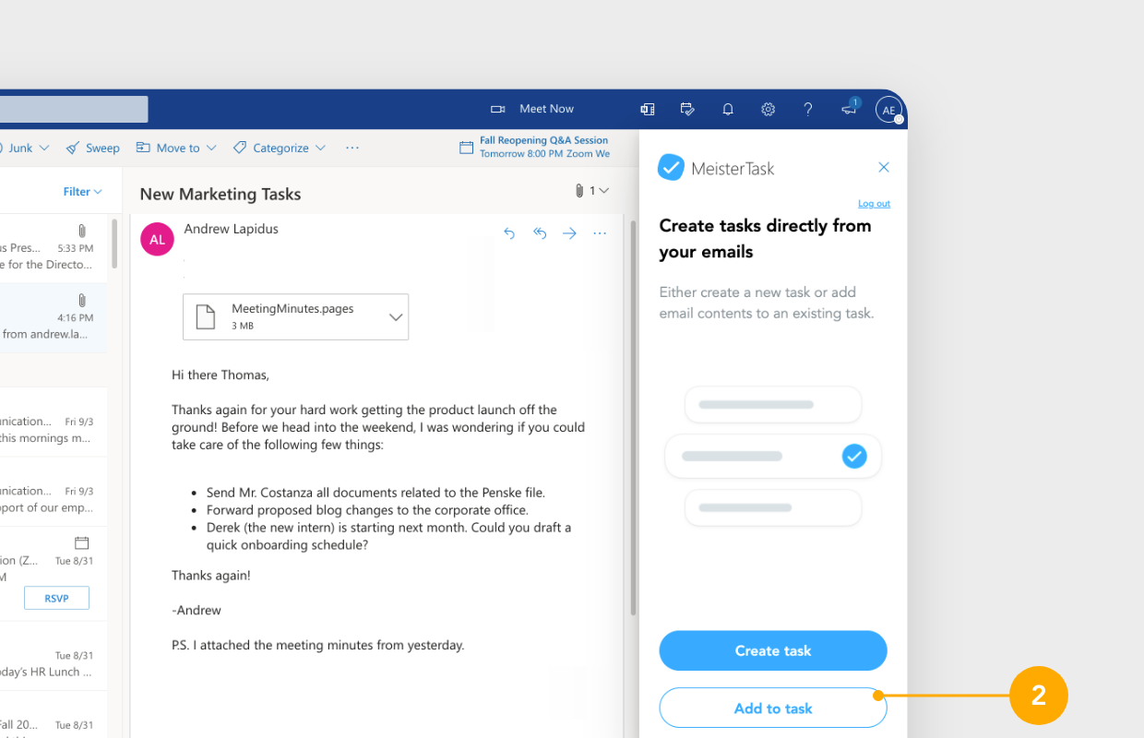Image resolution: width=1144 pixels, height=738 pixels.
Task: Click the Create task button
Action: click(773, 650)
